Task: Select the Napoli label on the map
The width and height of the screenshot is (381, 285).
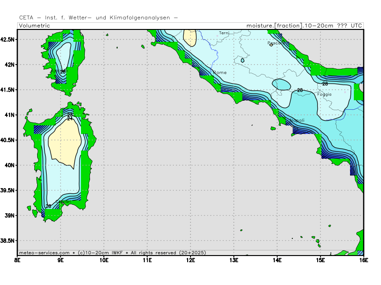Action: [x=297, y=121]
